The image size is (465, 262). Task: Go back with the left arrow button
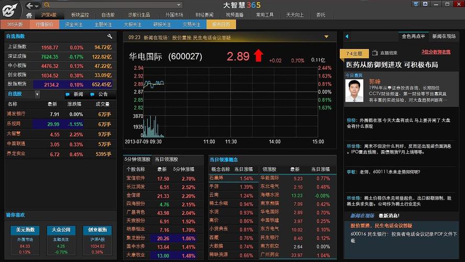pos(29,6)
